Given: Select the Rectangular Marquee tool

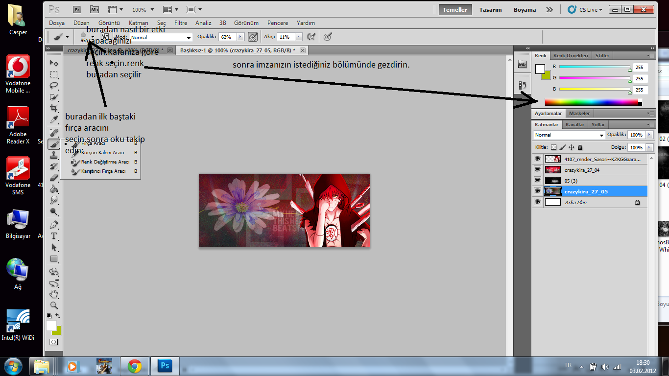Looking at the screenshot, I should pos(54,74).
